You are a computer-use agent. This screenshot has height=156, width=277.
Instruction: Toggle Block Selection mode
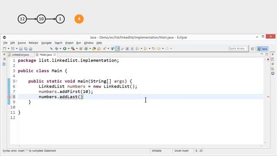[127, 49]
